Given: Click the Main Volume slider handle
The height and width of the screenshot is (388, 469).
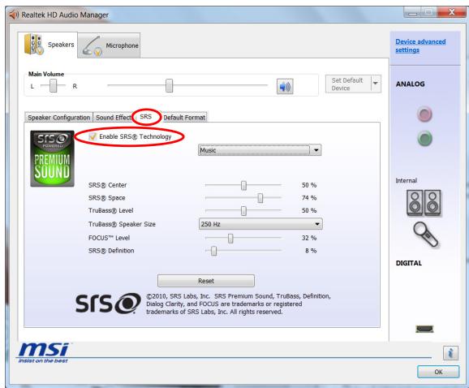Looking at the screenshot, I should (169, 85).
